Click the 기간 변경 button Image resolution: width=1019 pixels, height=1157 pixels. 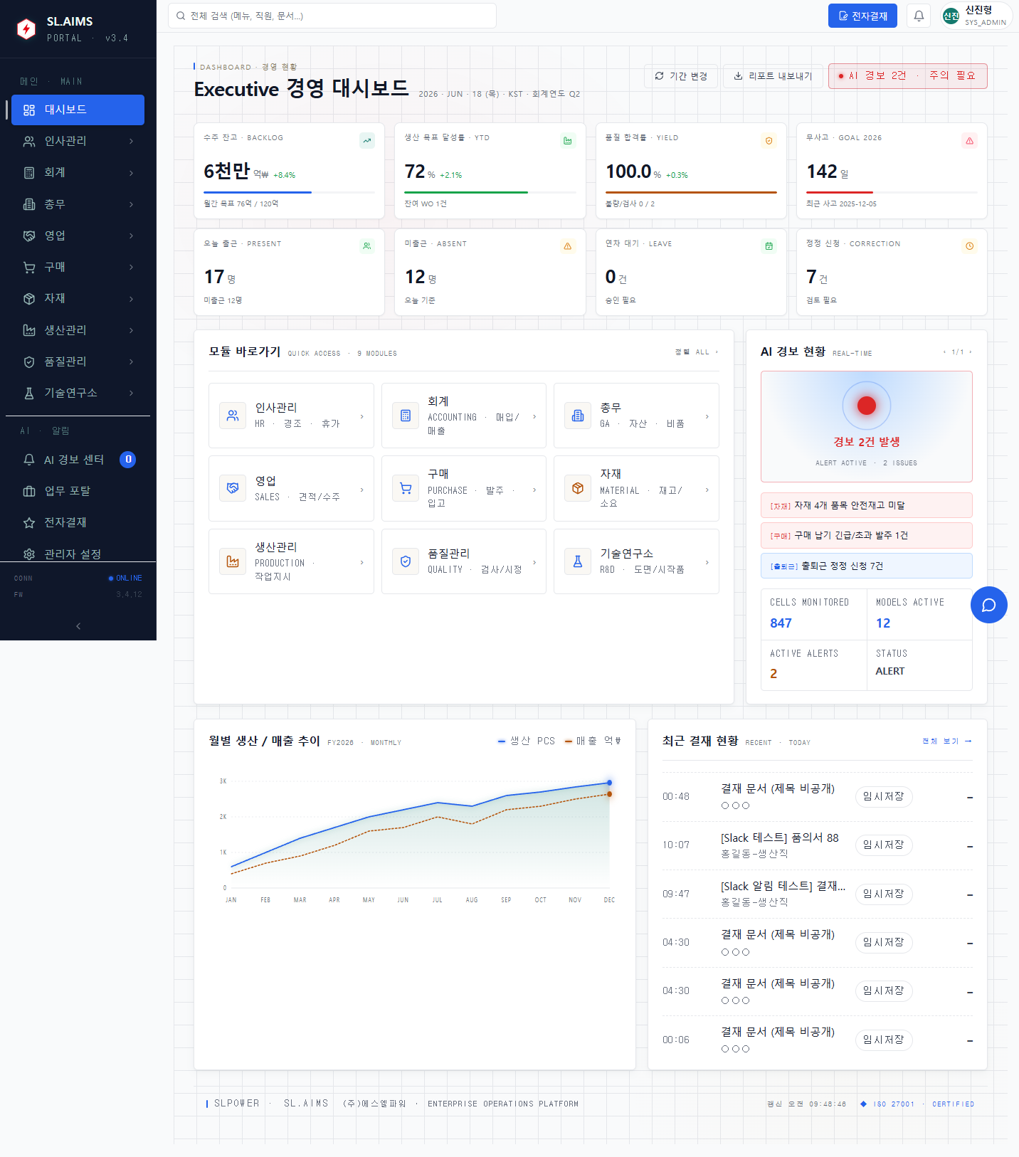(681, 76)
